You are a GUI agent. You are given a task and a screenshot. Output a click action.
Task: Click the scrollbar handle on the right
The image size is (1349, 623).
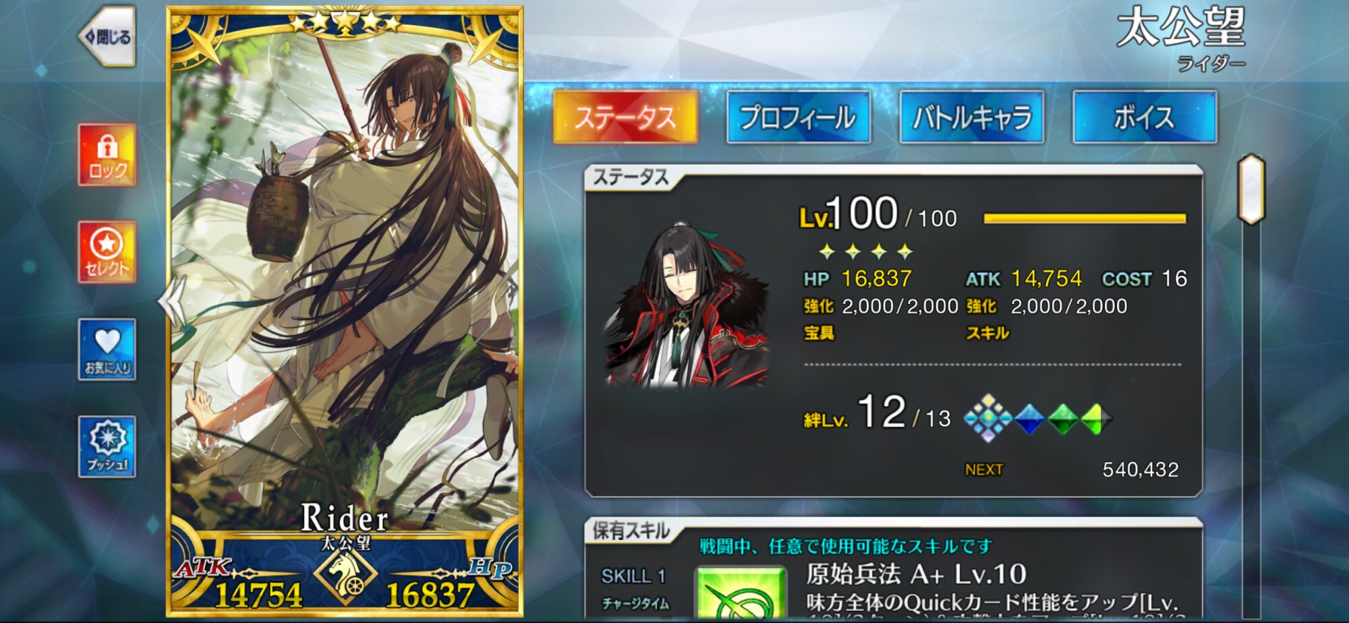(1251, 189)
